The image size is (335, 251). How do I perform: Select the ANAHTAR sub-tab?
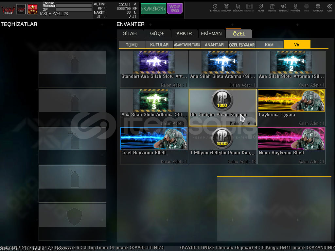(x=214, y=45)
